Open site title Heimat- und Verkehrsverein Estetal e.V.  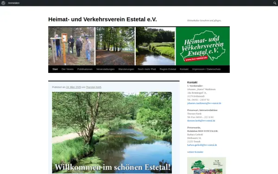point(102,19)
